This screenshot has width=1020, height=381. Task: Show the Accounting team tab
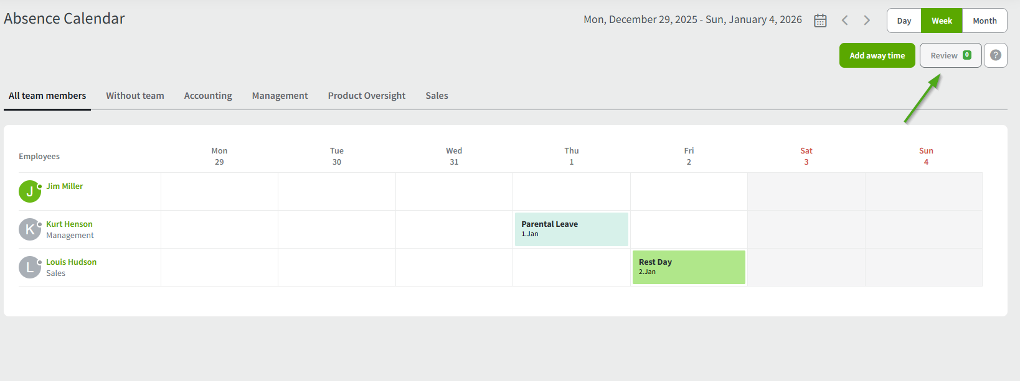click(x=208, y=96)
